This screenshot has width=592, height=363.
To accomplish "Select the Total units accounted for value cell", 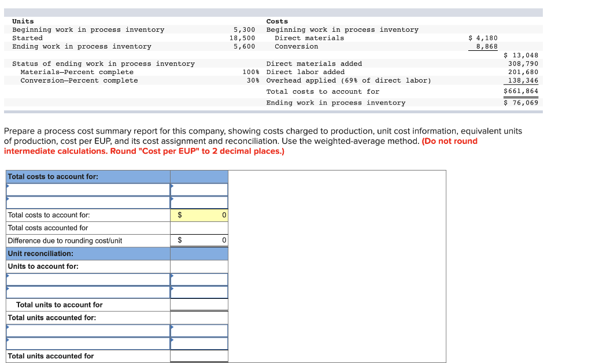I will pos(199,356).
